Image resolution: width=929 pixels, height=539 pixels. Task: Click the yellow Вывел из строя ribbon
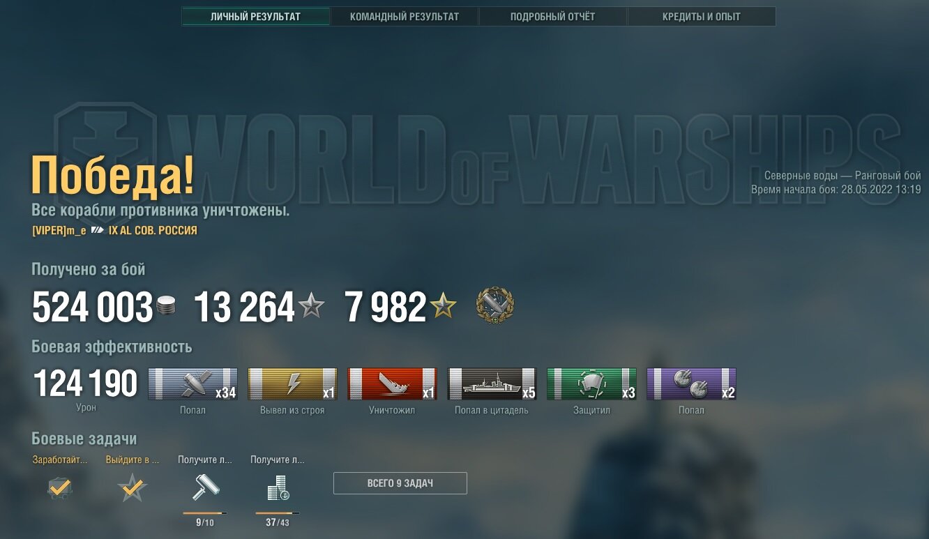(293, 384)
